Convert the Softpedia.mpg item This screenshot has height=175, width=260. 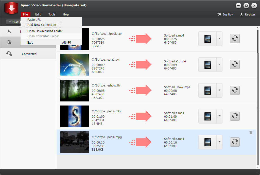(235, 142)
